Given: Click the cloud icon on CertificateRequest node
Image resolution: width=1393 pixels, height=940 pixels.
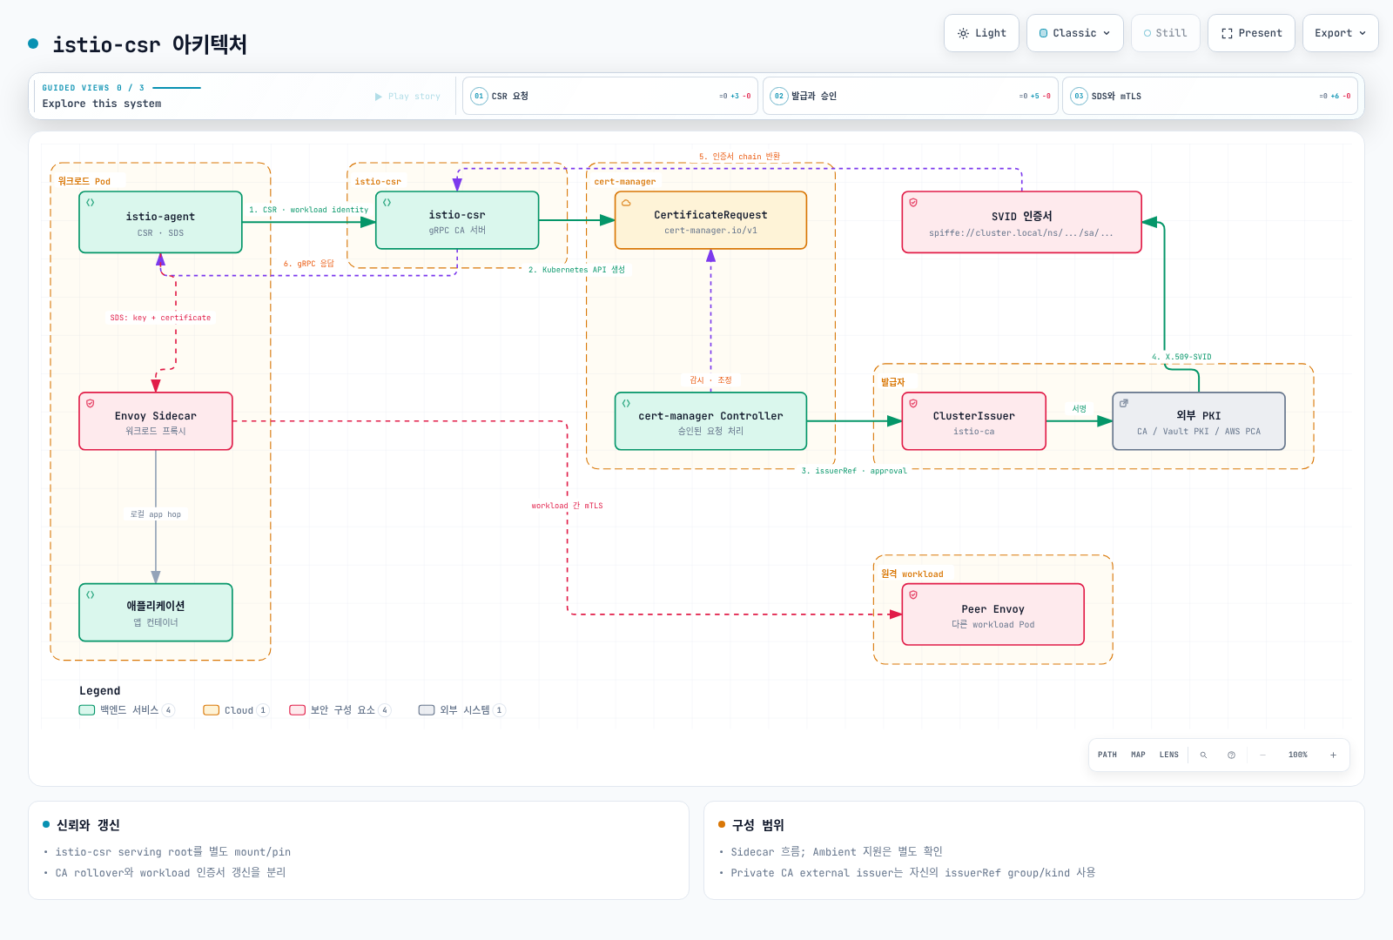Looking at the screenshot, I should pos(626,202).
